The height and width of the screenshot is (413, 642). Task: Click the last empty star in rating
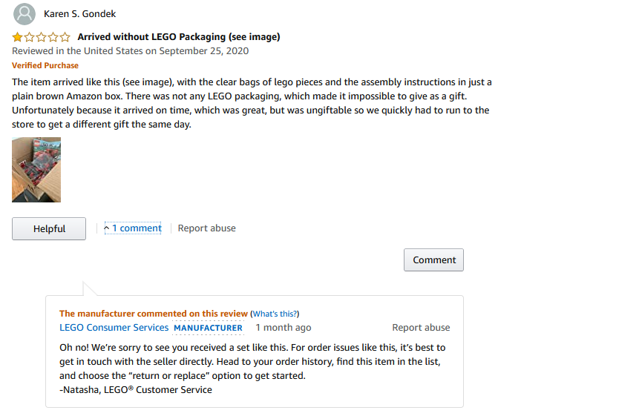pos(65,37)
